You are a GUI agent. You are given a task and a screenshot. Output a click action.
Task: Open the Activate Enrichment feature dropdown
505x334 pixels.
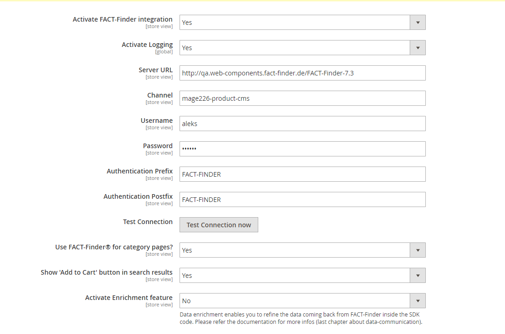click(302, 300)
